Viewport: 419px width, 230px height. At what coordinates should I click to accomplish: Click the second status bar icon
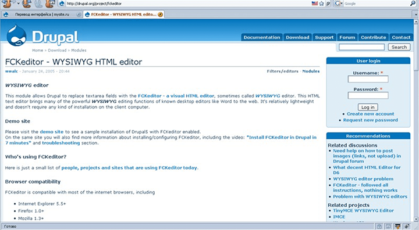tap(389, 227)
